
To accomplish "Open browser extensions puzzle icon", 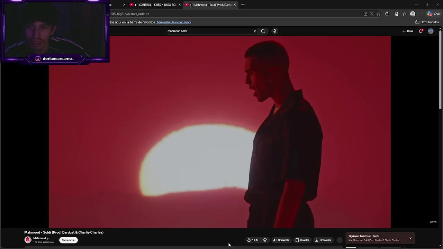I will pyautogui.click(x=387, y=14).
